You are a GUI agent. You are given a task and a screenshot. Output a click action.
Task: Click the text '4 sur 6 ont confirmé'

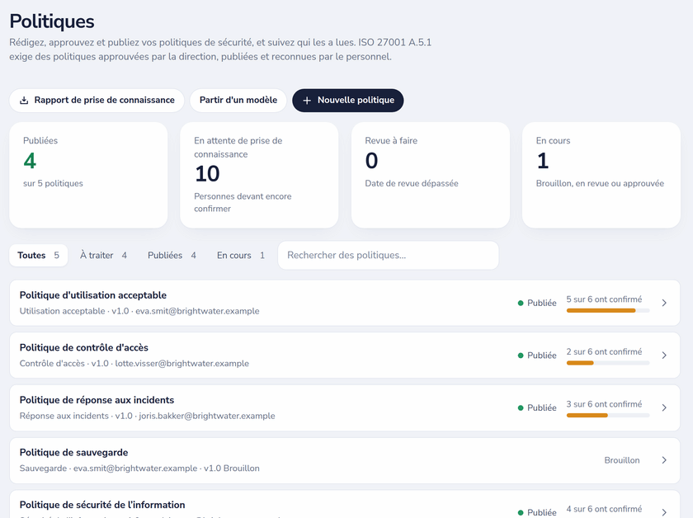point(604,509)
